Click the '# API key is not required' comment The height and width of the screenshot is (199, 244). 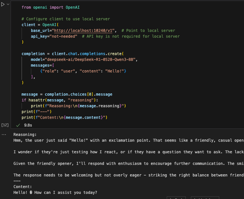(x=131, y=36)
